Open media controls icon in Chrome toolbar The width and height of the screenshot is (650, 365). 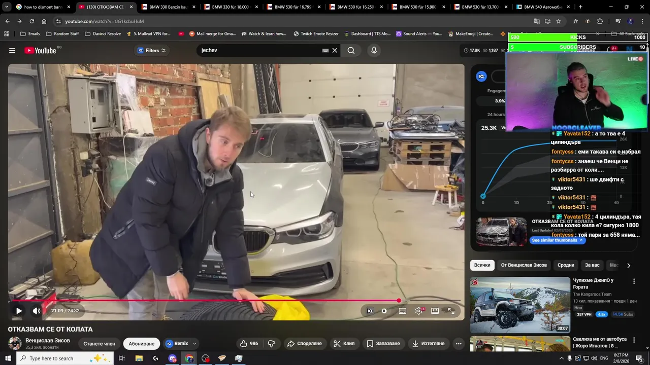(618, 21)
